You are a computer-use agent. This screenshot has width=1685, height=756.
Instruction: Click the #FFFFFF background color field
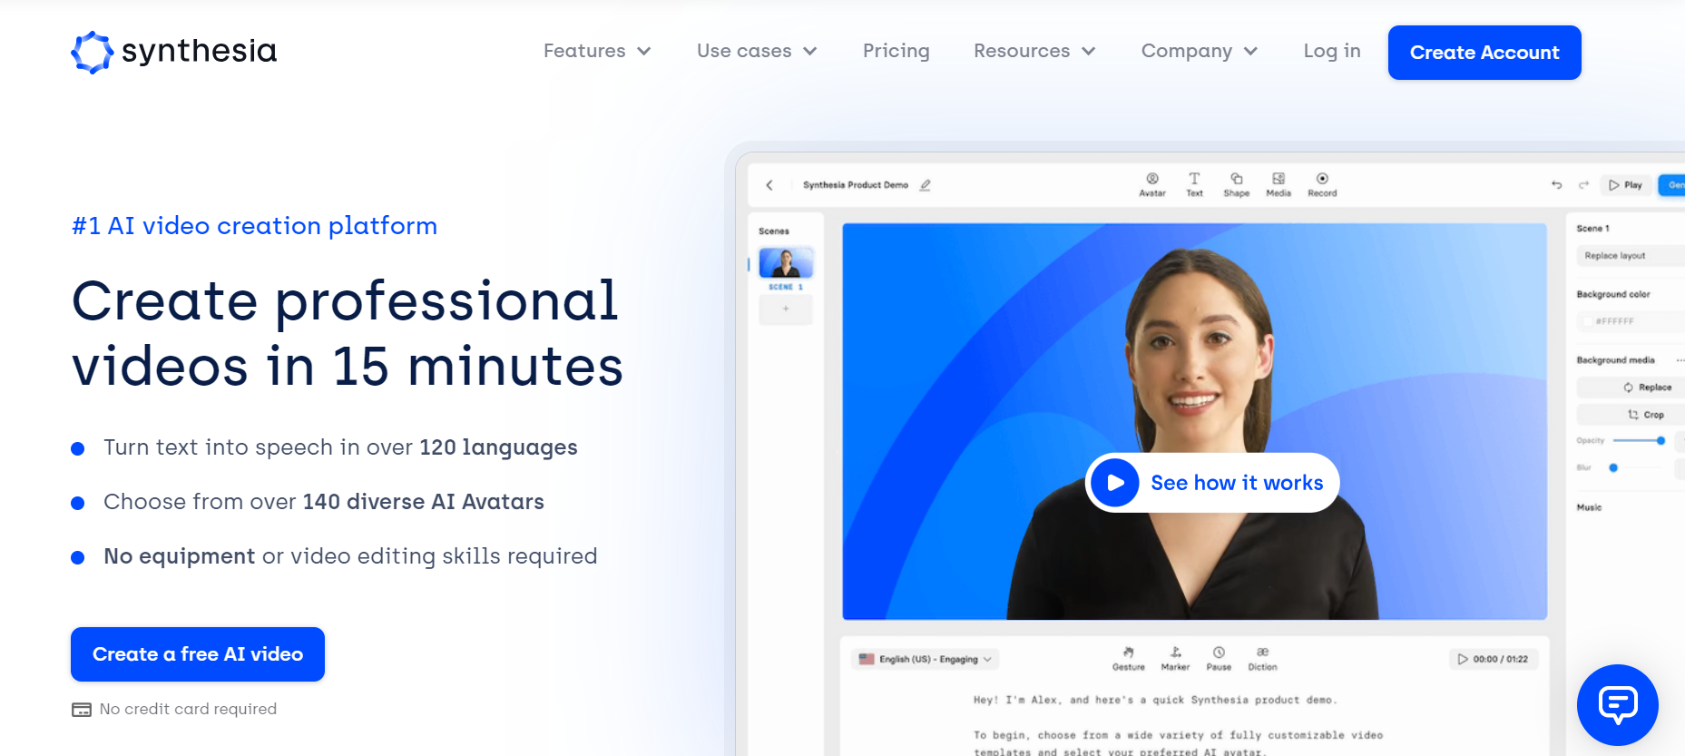tap(1630, 321)
